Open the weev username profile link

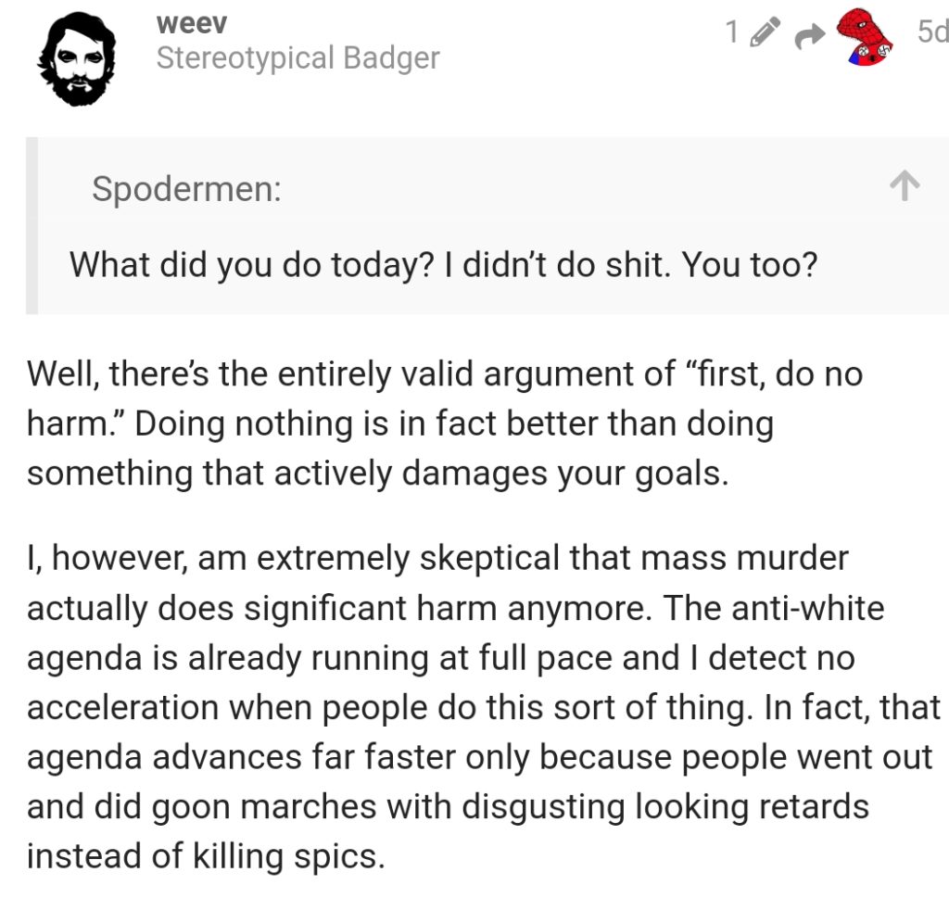click(x=192, y=22)
